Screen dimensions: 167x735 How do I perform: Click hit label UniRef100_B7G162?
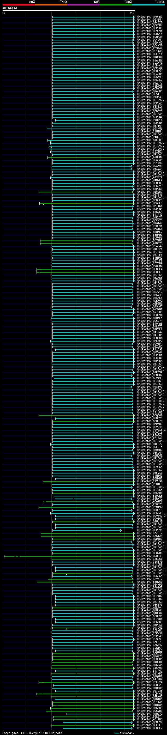[150, 587]
